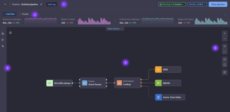The height and width of the screenshot is (112, 230).
Task: Select the All.traffic.denay source node
Action: coord(59,83)
